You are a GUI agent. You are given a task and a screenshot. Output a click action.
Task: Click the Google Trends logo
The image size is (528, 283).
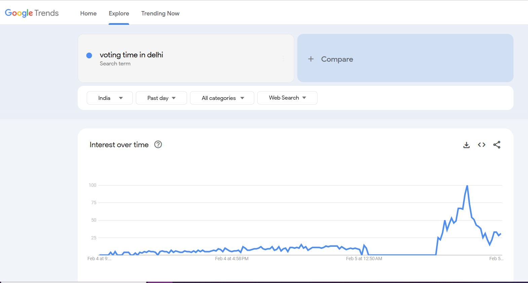coord(32,13)
